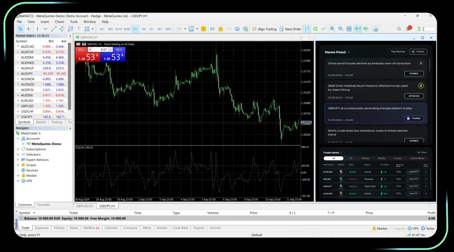Zoom out of the chart

point(340,29)
